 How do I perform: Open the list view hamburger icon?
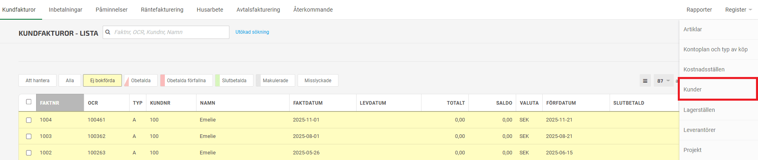click(x=645, y=81)
